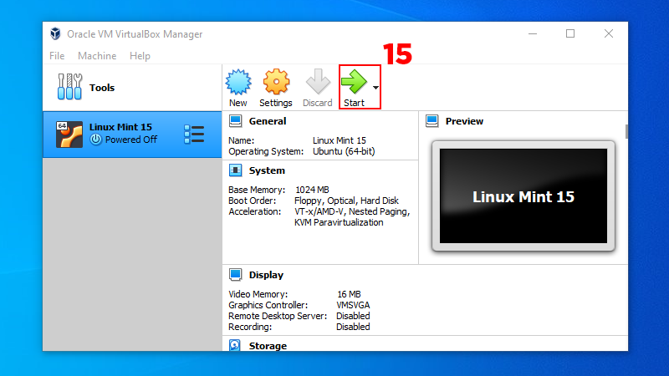669x376 pixels.
Task: Close the VirtualBox Manager window
Action: pyautogui.click(x=609, y=33)
